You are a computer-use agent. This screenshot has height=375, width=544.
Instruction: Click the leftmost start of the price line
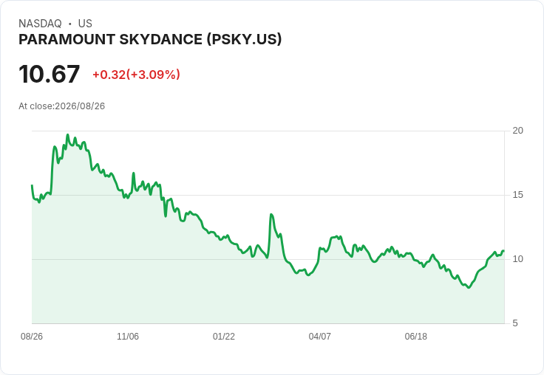coord(32,185)
